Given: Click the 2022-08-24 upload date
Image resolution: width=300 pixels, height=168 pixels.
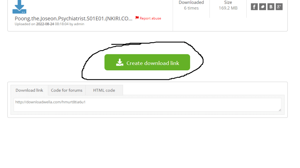Looking at the screenshot, I should point(45,24).
